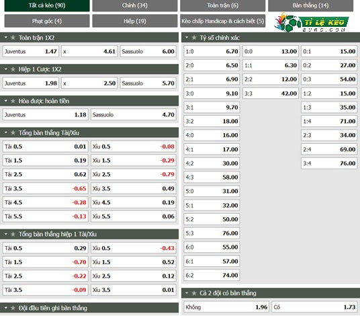Image resolution: width=360 pixels, height=316 pixels.
Task: Choose Tài 2.5 odds 0.62
Action: coord(45,174)
